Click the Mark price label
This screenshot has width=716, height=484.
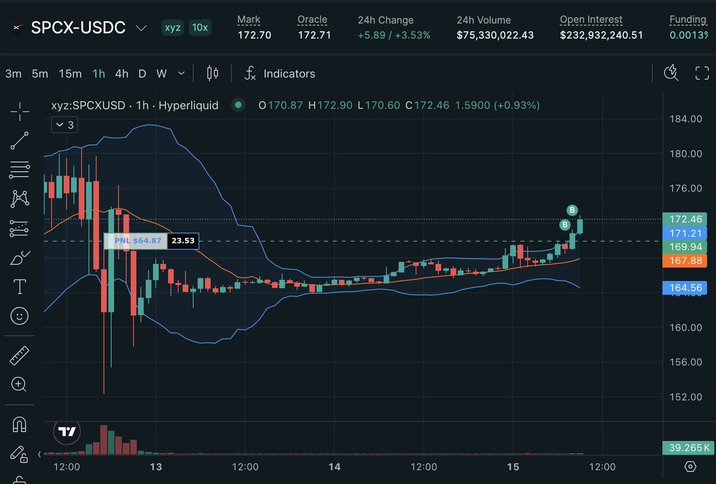coord(249,20)
